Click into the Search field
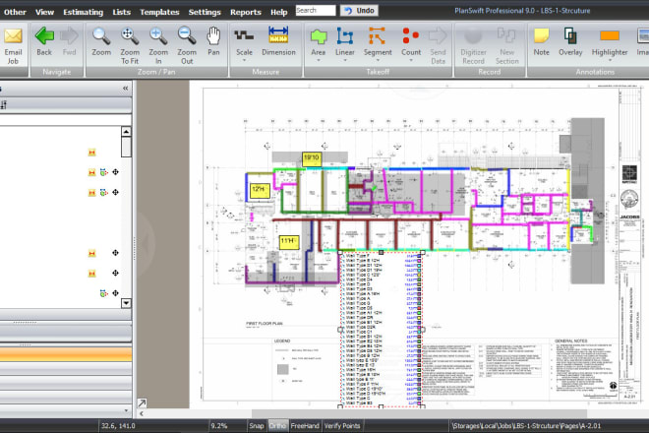This screenshot has width=649, height=433. tap(316, 11)
